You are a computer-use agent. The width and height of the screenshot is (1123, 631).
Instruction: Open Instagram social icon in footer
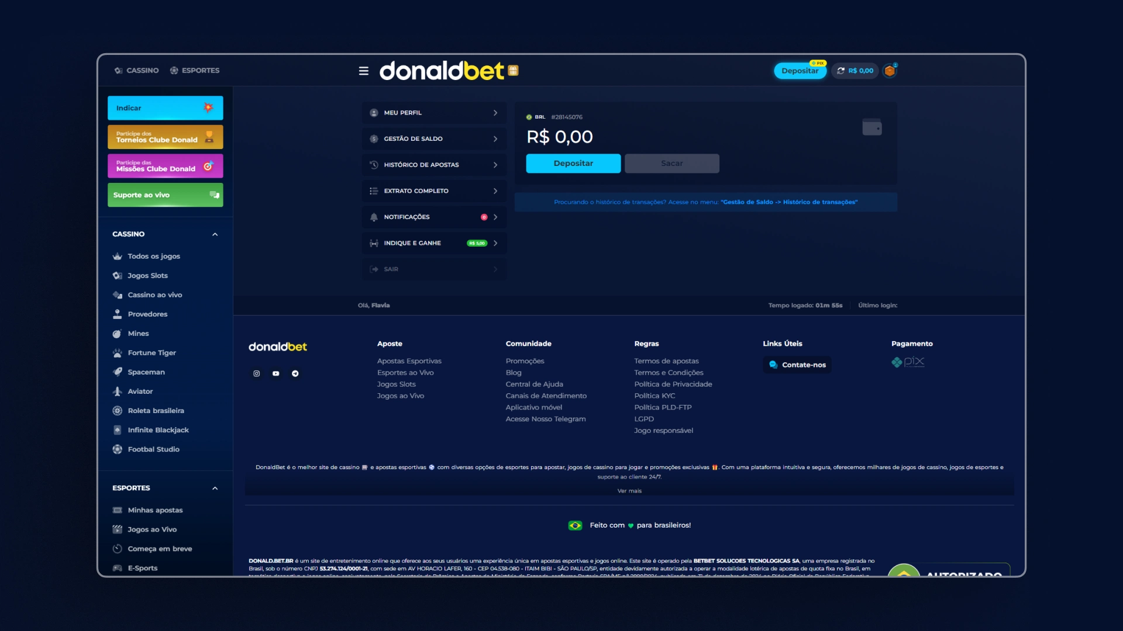256,373
